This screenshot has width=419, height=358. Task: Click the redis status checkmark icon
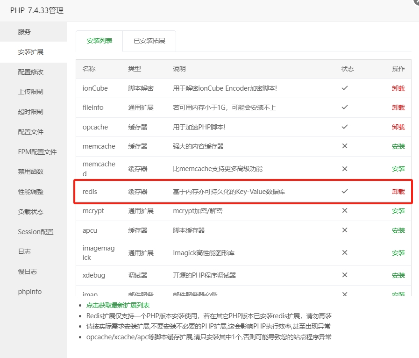[345, 191]
